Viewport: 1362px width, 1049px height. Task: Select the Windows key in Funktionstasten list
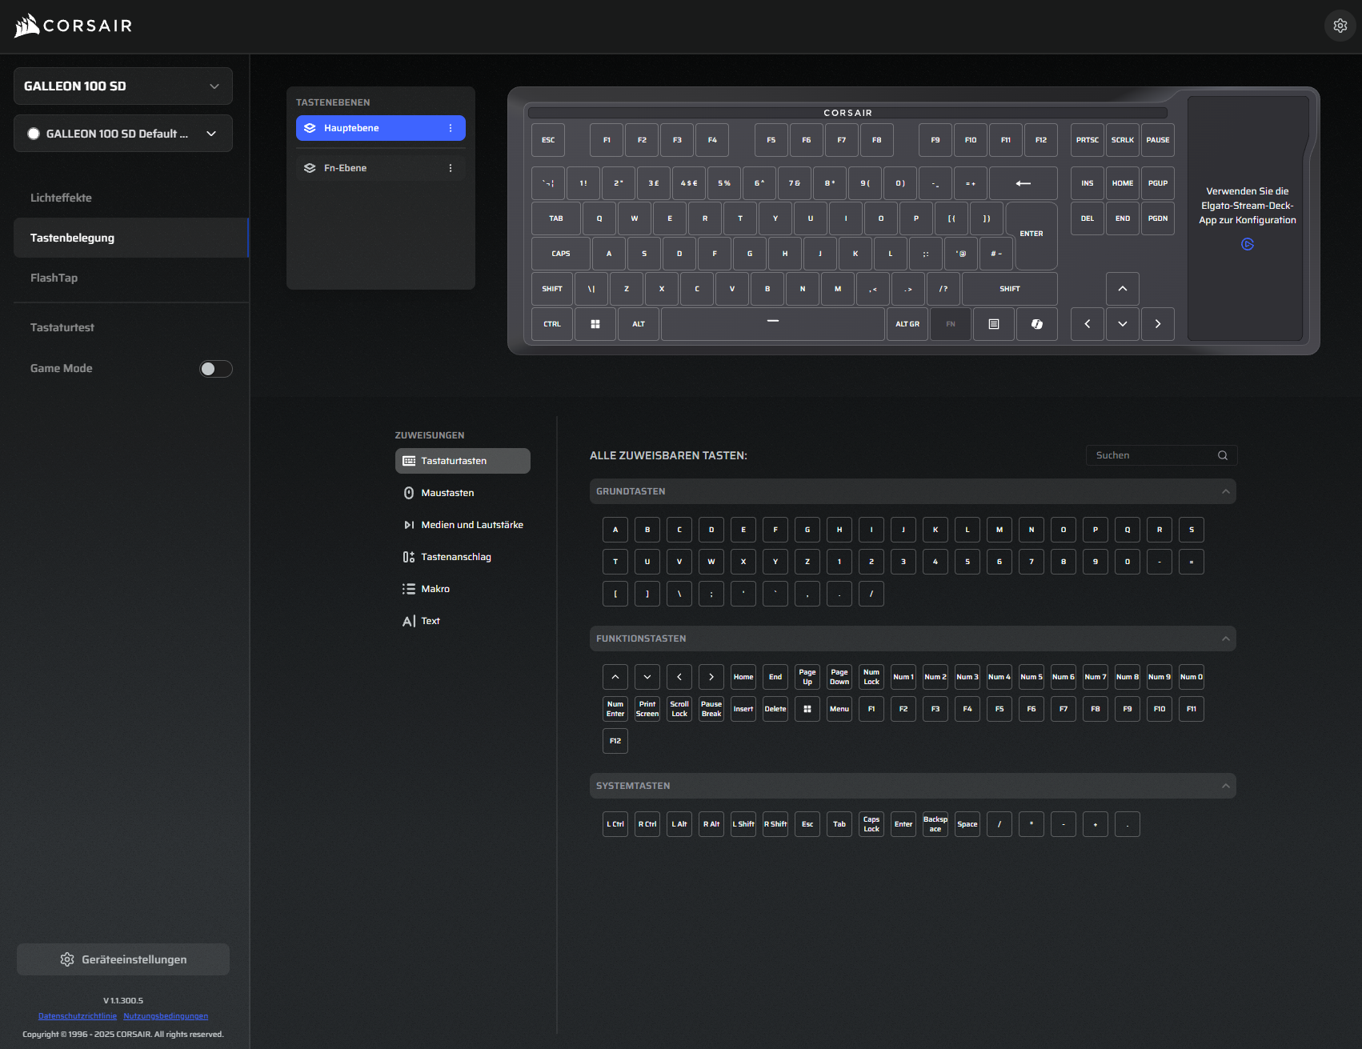(x=807, y=709)
